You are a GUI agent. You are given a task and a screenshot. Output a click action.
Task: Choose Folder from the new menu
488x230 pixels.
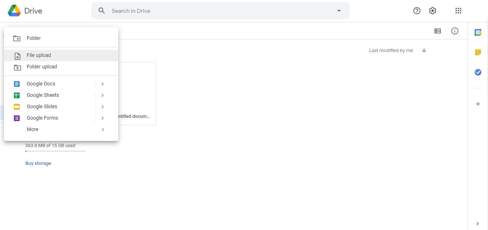click(x=61, y=38)
